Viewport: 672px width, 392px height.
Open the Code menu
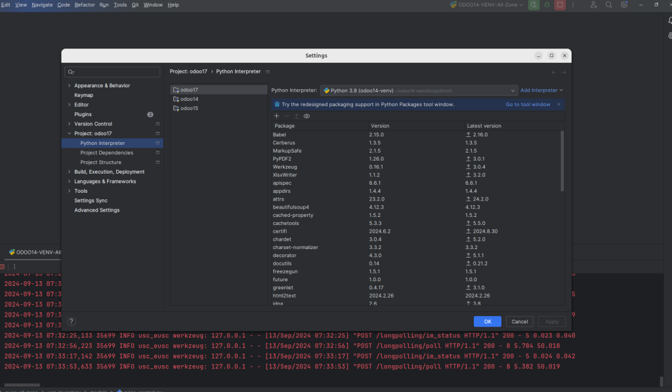click(64, 5)
